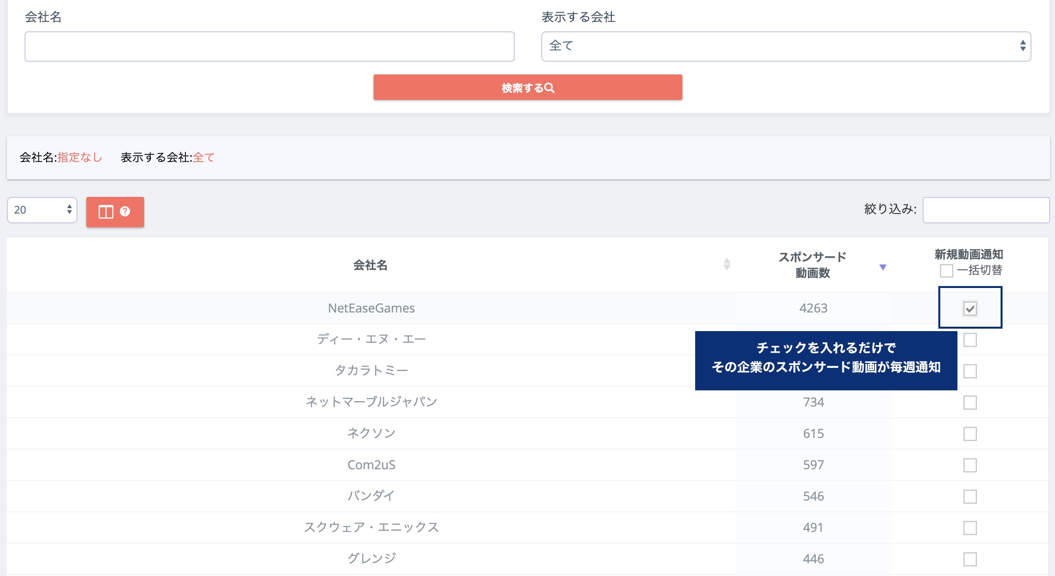Click the red 検索する search button
This screenshot has height=576, width=1055.
coord(527,88)
